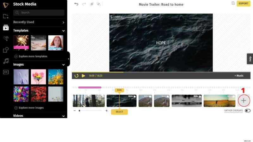
Task: Select the golden field clip
Action: coord(219,101)
